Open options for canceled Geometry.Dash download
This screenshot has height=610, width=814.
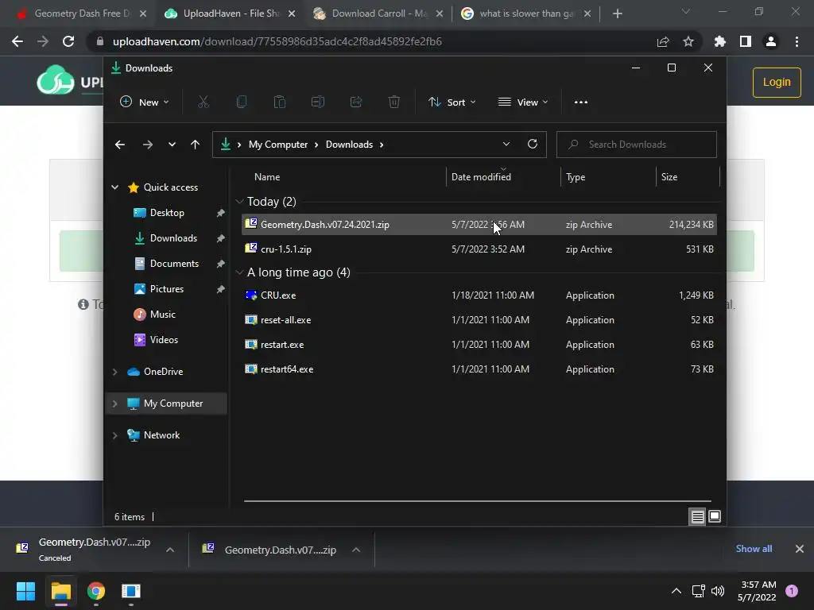[170, 550]
